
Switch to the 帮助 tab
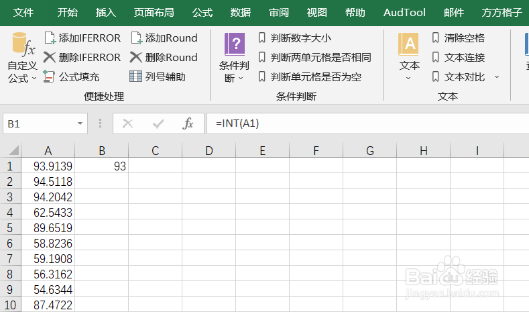(x=355, y=13)
